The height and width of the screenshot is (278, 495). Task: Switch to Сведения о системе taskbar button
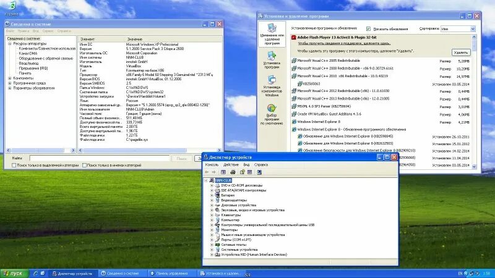click(x=122, y=273)
